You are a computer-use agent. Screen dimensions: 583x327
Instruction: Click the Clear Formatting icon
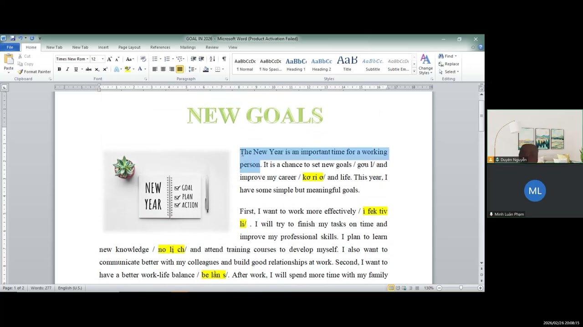click(x=143, y=59)
